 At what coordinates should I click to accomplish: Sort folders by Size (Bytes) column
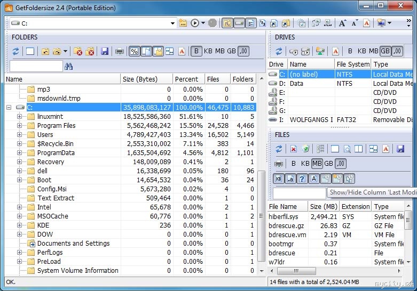pos(146,79)
